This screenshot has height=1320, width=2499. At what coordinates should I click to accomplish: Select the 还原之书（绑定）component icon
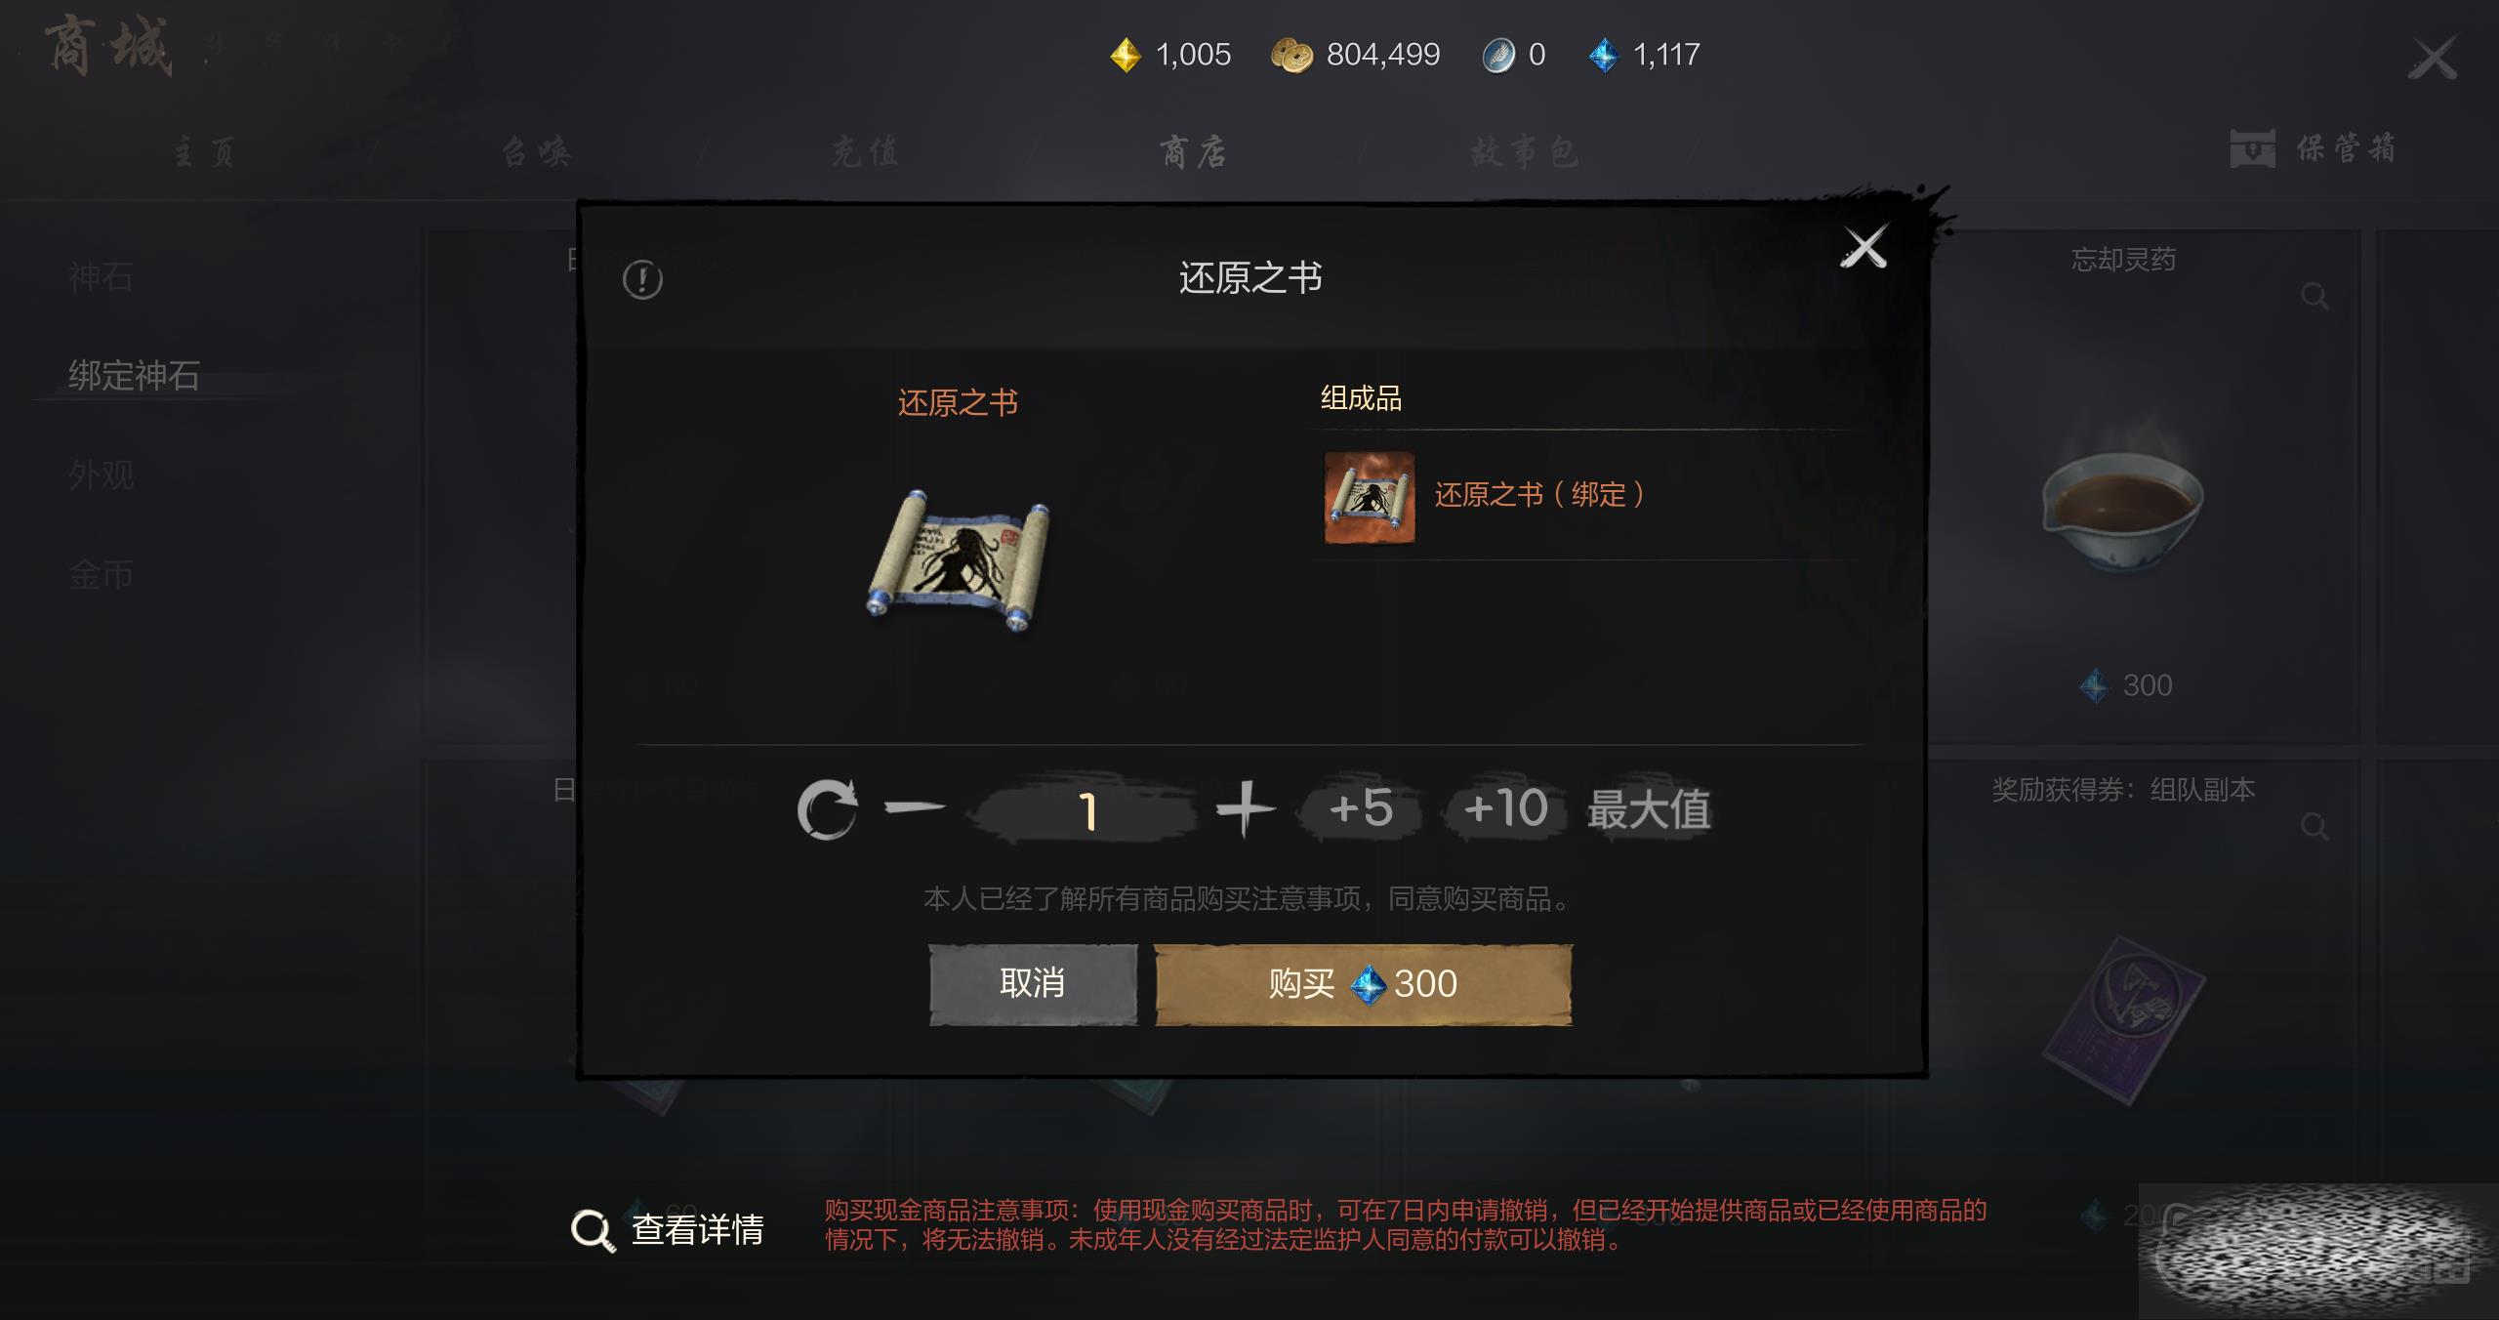[x=1369, y=497]
